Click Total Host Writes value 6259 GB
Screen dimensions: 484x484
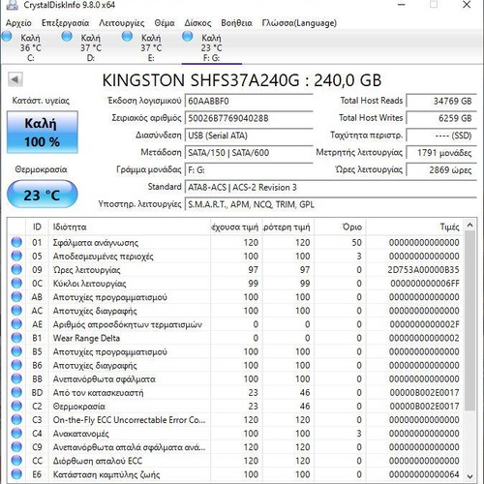441,118
